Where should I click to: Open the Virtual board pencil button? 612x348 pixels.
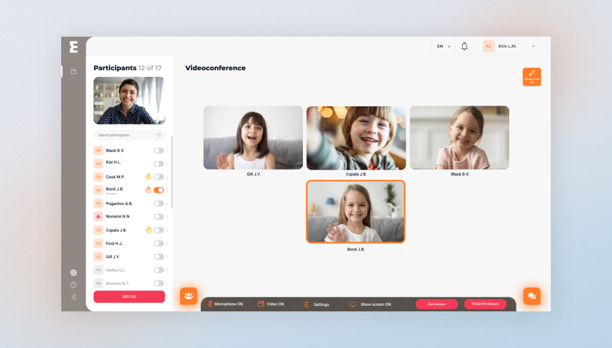pyautogui.click(x=532, y=77)
